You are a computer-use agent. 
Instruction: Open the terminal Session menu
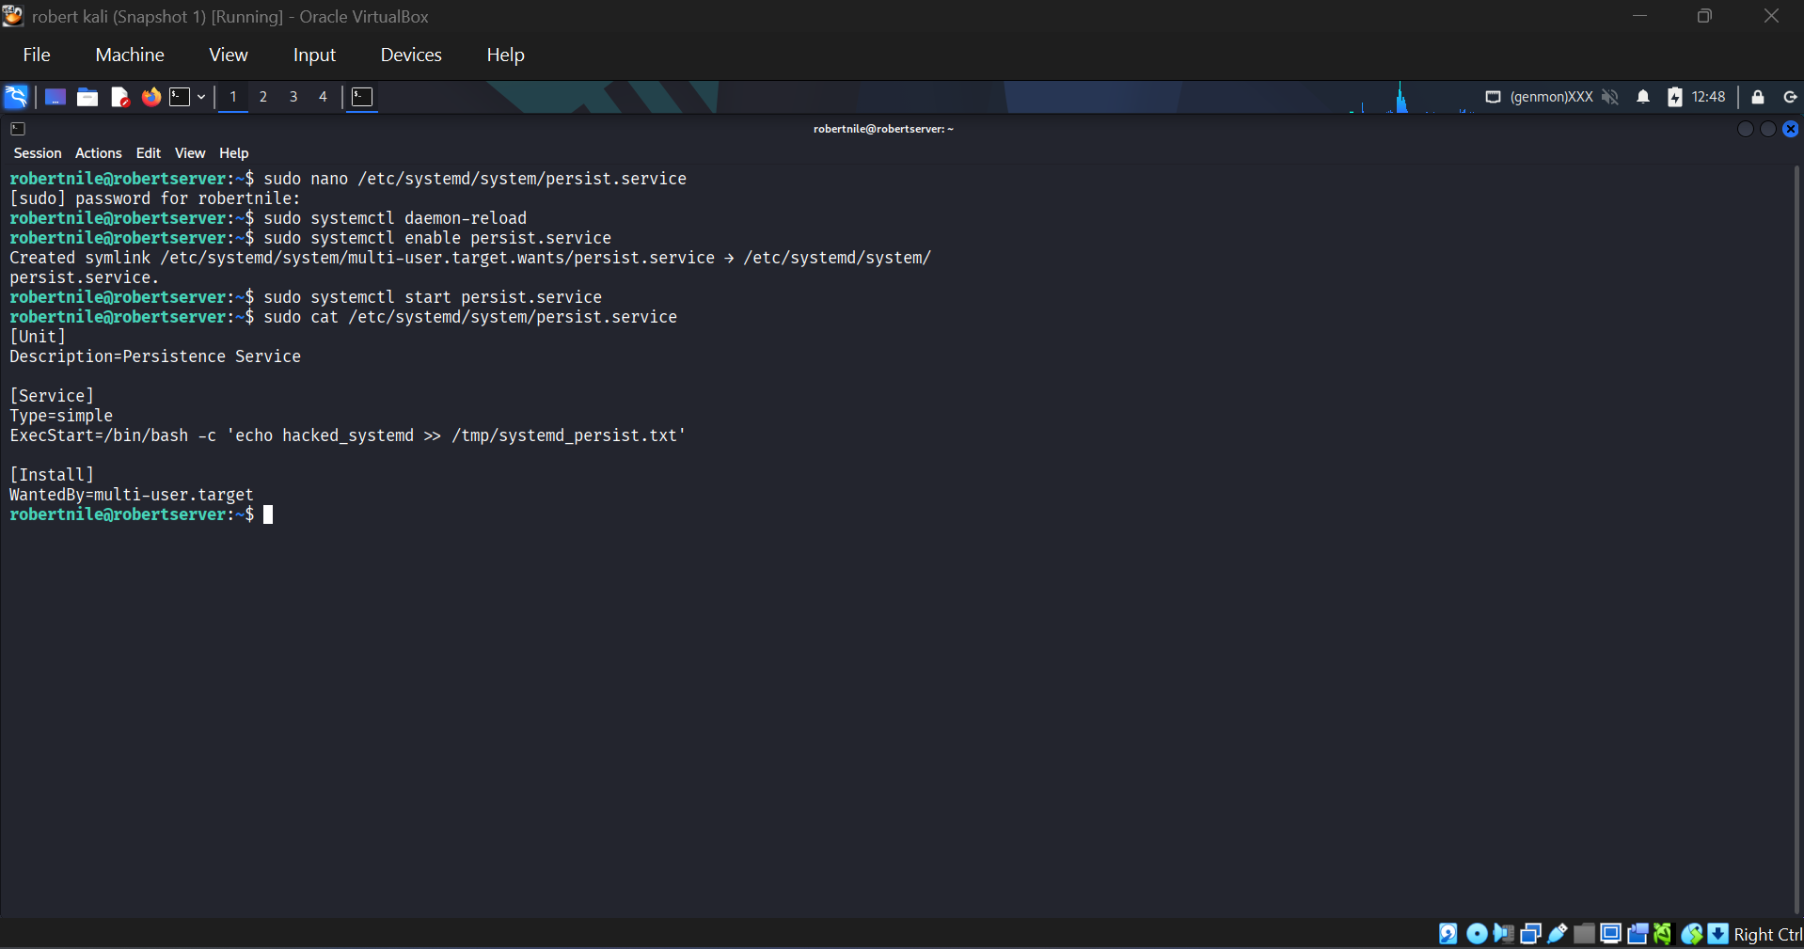pyautogui.click(x=38, y=153)
